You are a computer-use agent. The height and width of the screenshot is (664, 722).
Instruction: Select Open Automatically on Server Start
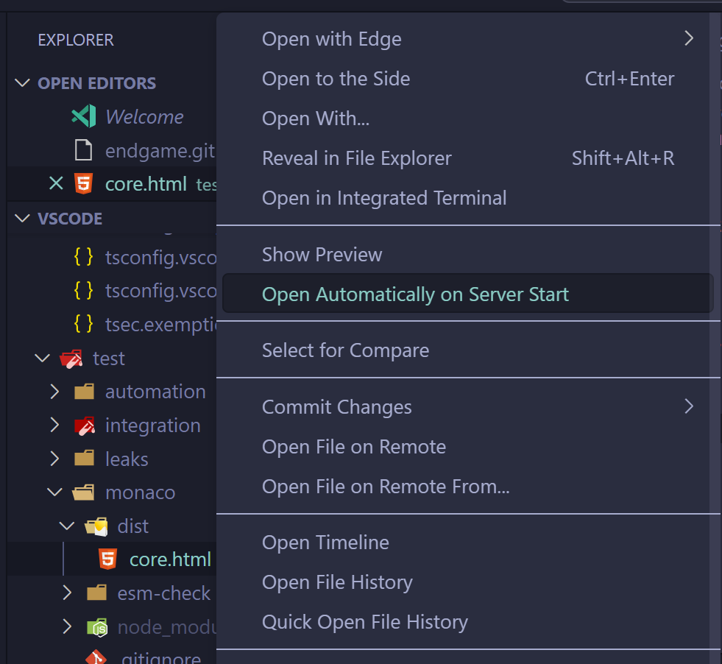coord(417,293)
